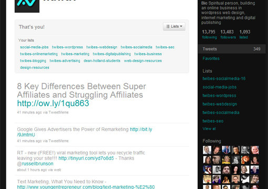Image resolution: width=268 pixels, height=189 pixels.
Task: Open last avatar in third Following row
Action: (x=255, y=170)
